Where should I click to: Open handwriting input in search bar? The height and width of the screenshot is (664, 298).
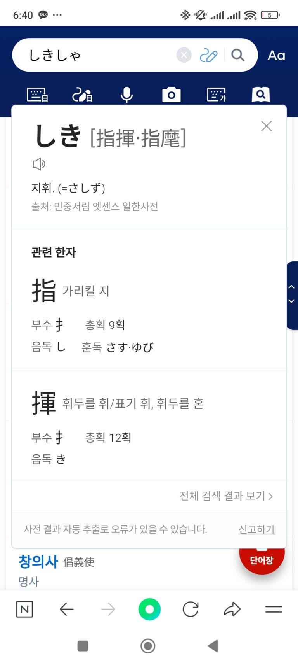coord(208,55)
